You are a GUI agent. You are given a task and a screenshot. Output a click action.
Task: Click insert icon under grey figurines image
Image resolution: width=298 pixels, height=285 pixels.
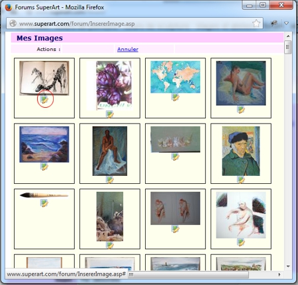click(175, 157)
